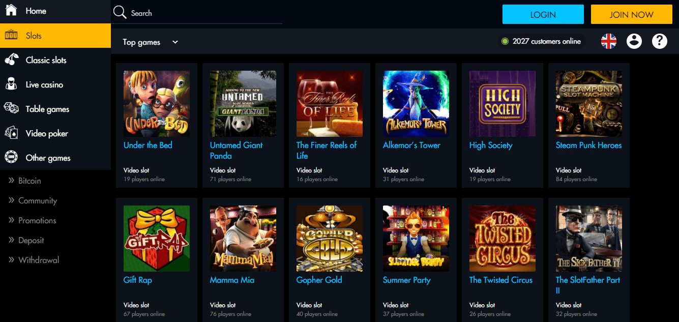The height and width of the screenshot is (322, 679).
Task: Open language selector UK flag icon
Action: pyautogui.click(x=609, y=41)
